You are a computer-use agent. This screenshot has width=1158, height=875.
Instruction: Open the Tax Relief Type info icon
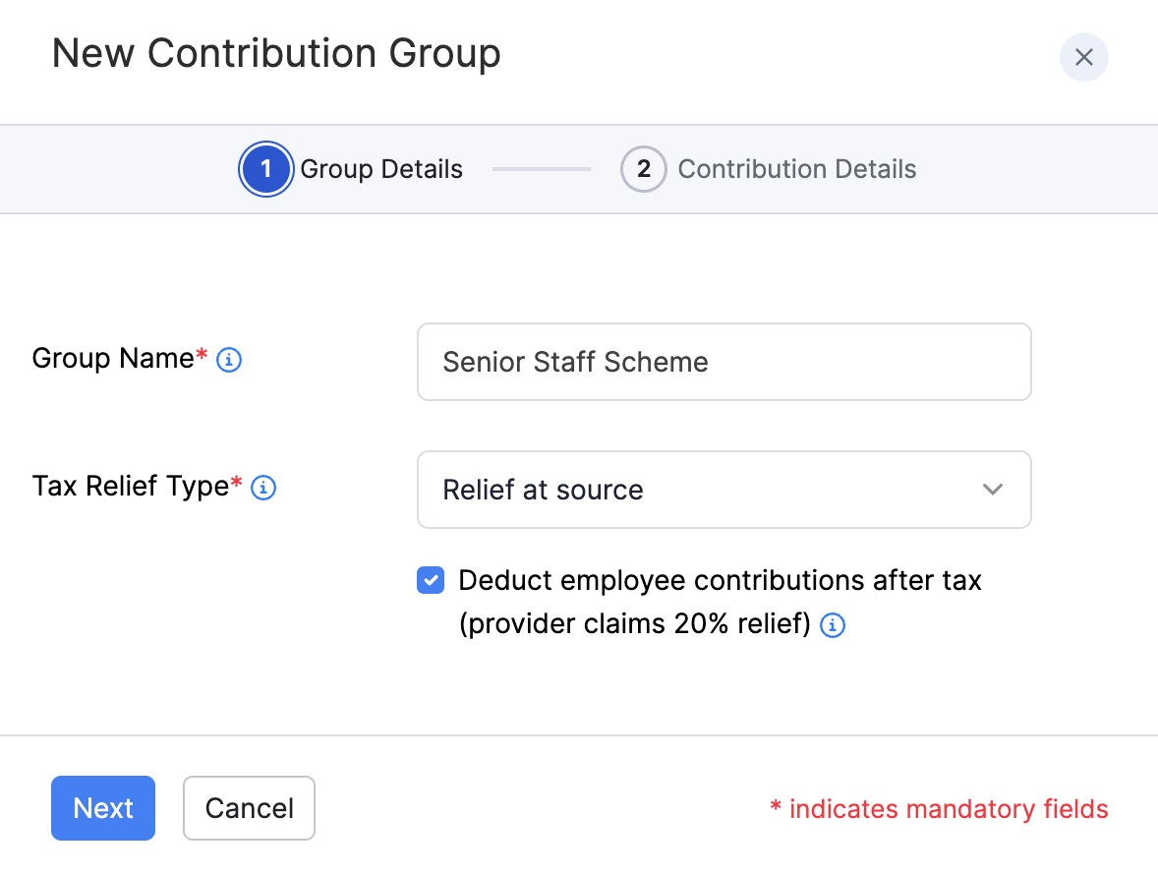[263, 488]
